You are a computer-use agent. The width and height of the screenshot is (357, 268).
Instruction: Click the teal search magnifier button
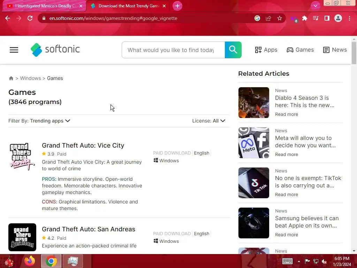pyautogui.click(x=233, y=50)
